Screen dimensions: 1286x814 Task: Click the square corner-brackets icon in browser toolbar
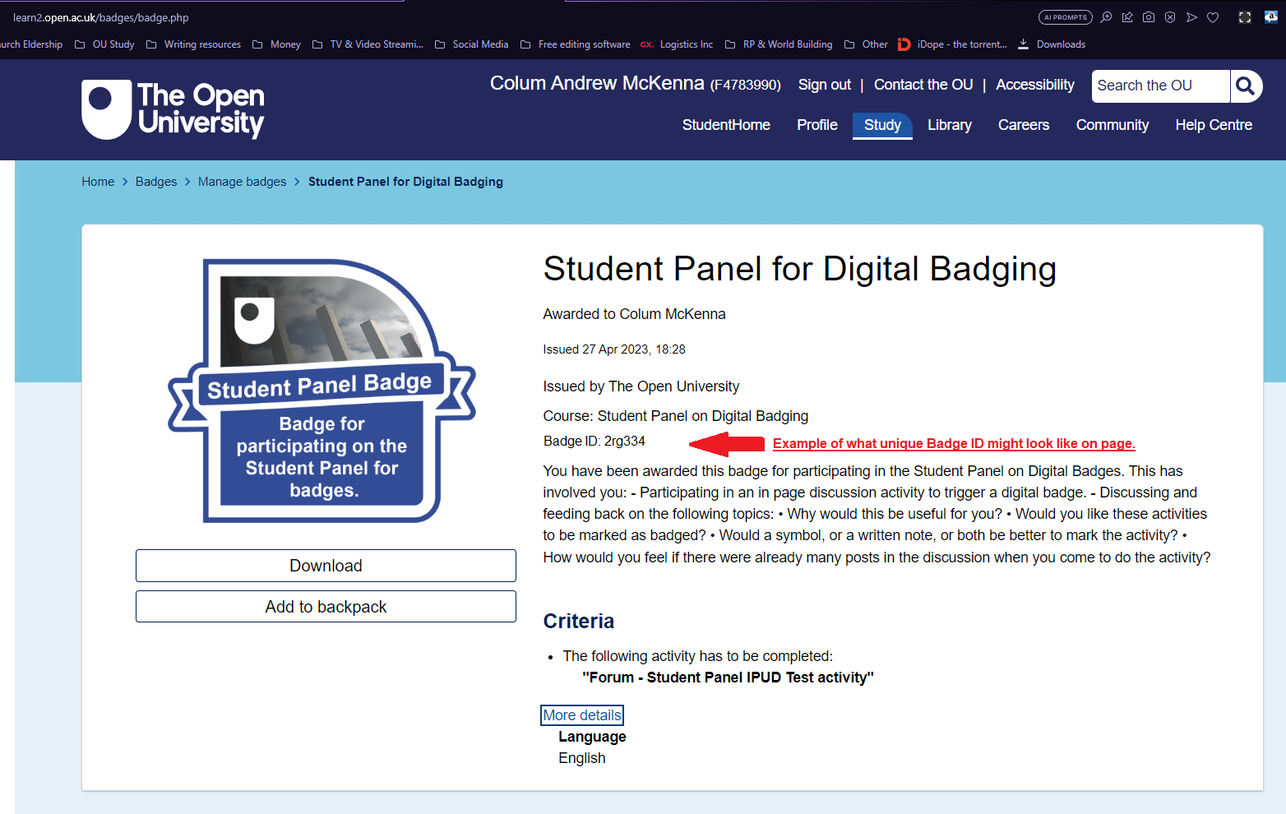[1245, 17]
